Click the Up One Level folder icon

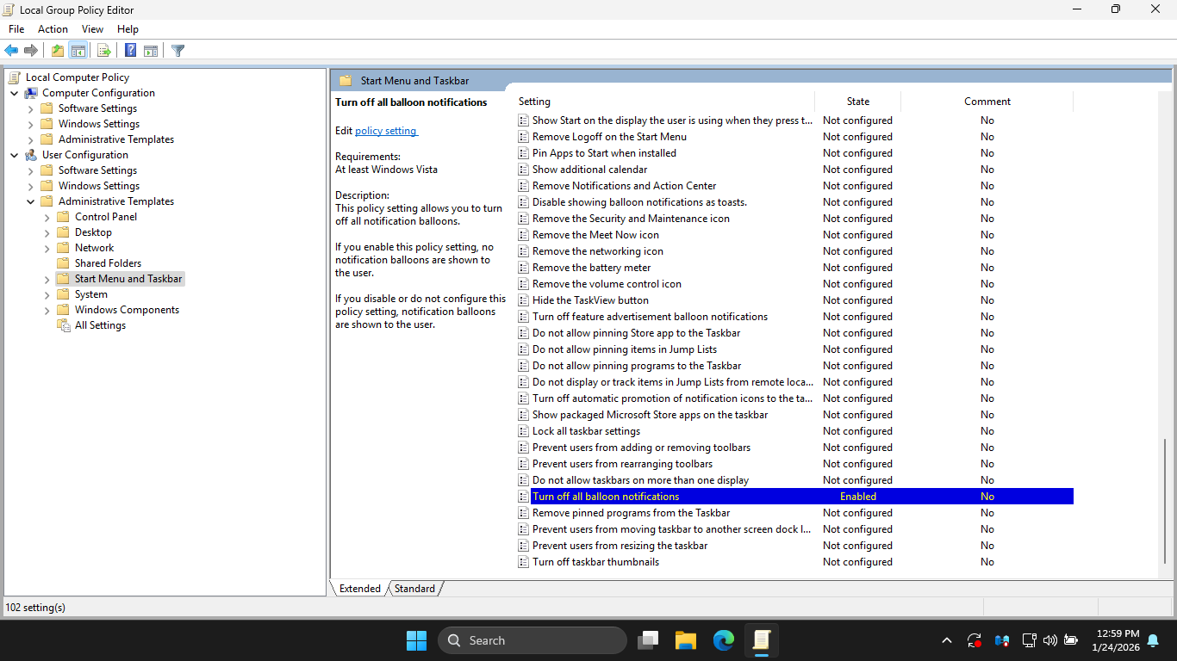(x=57, y=51)
